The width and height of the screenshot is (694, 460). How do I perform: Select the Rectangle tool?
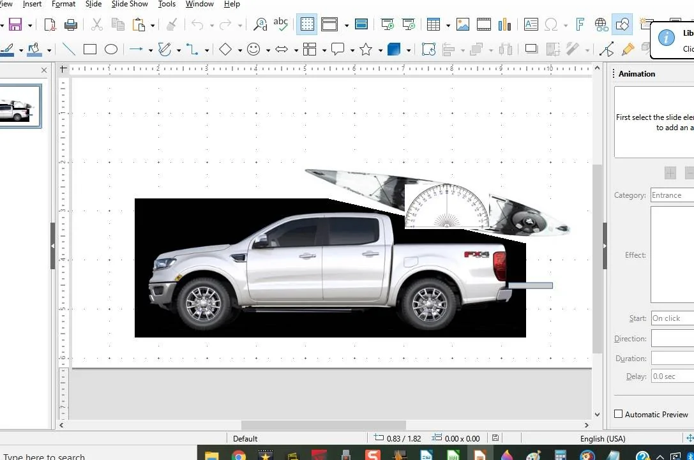point(90,49)
